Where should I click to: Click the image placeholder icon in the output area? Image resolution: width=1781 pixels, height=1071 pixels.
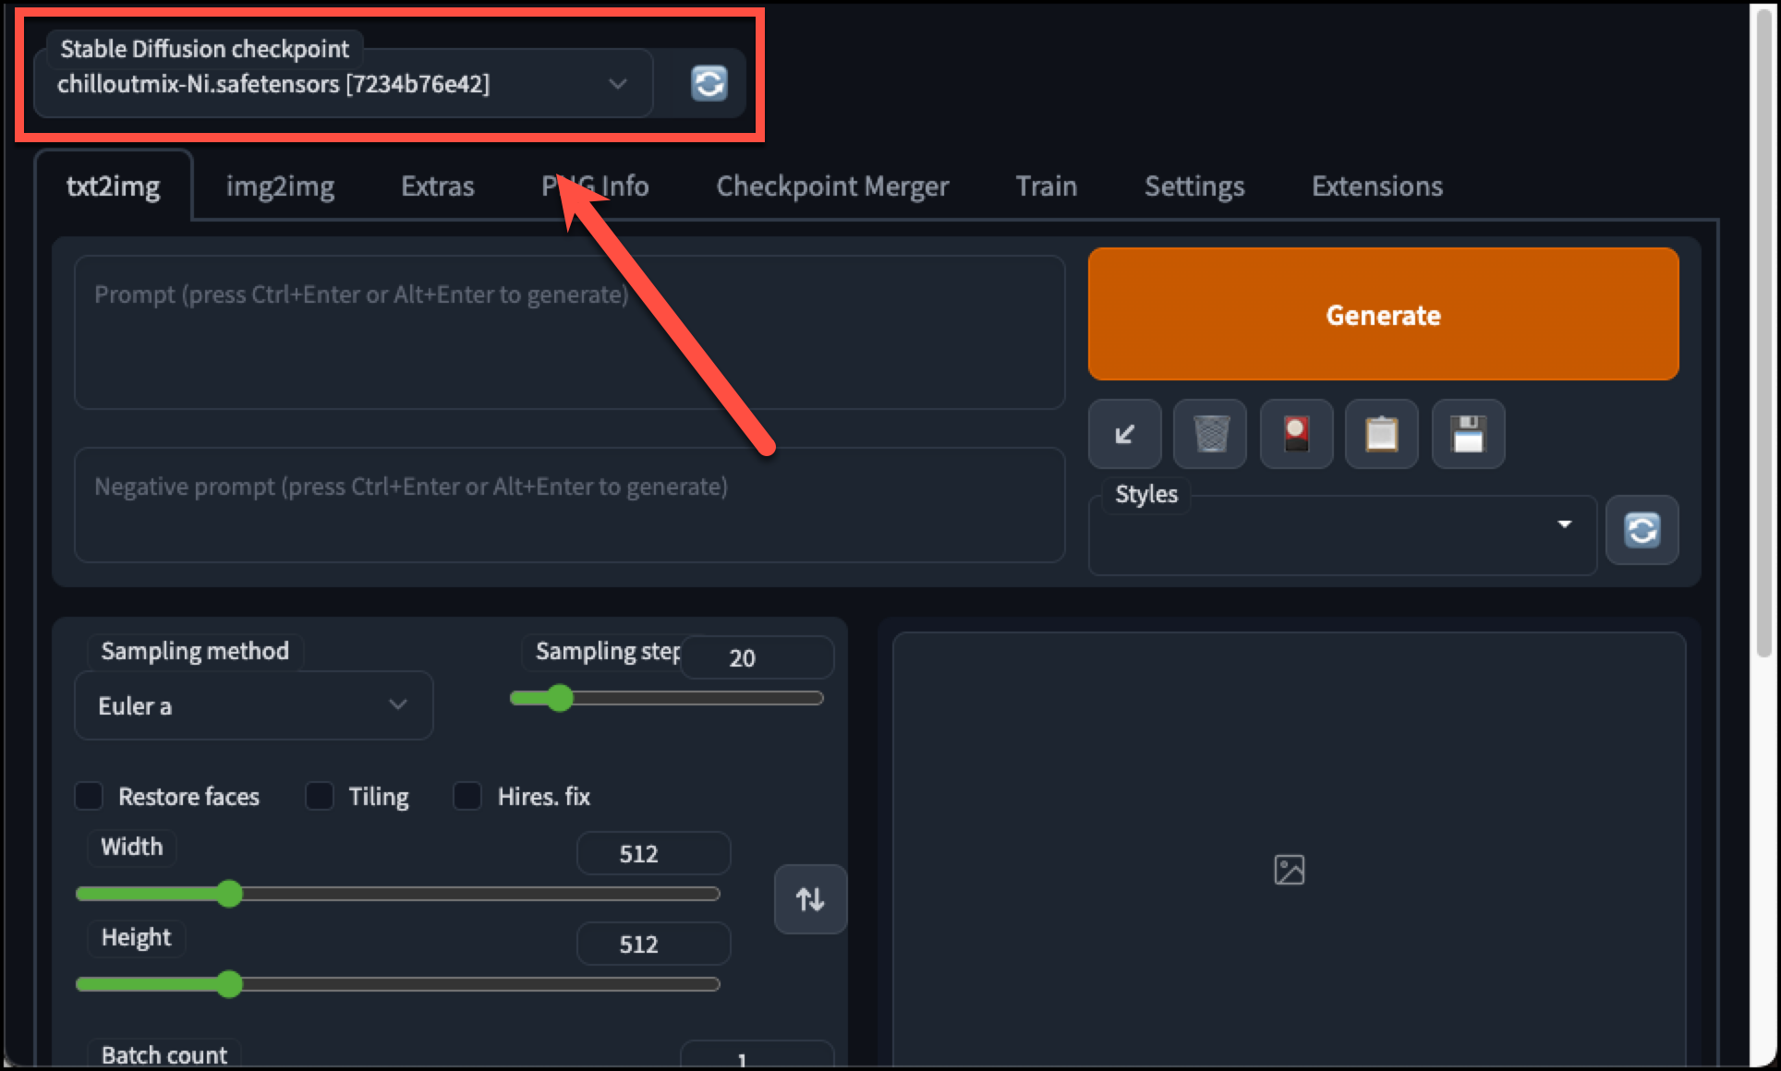1289,870
